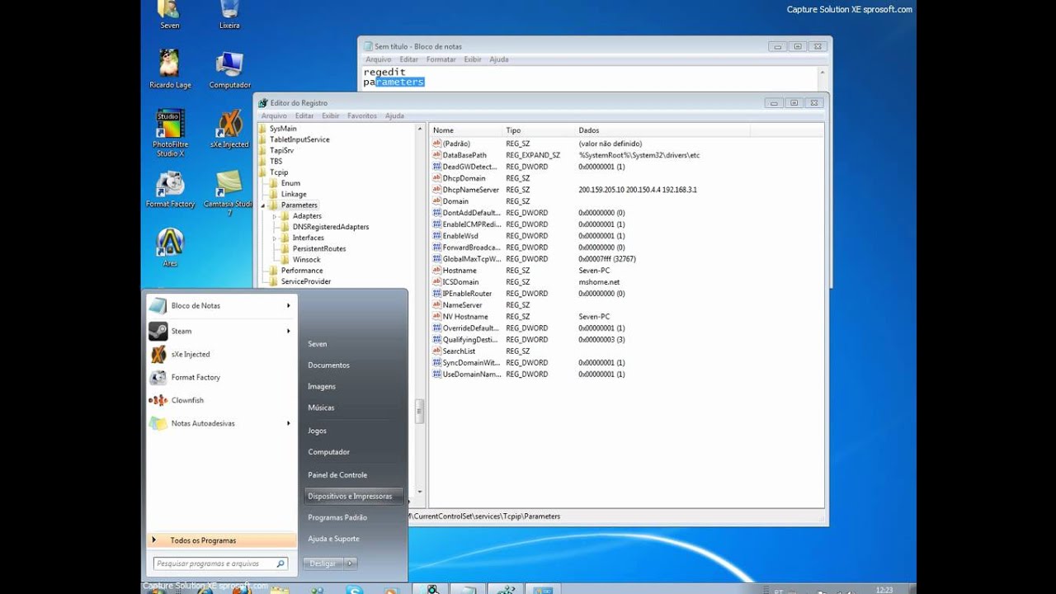Open the Ricardo Lage desktop icon
The height and width of the screenshot is (594, 1056).
pos(170,69)
